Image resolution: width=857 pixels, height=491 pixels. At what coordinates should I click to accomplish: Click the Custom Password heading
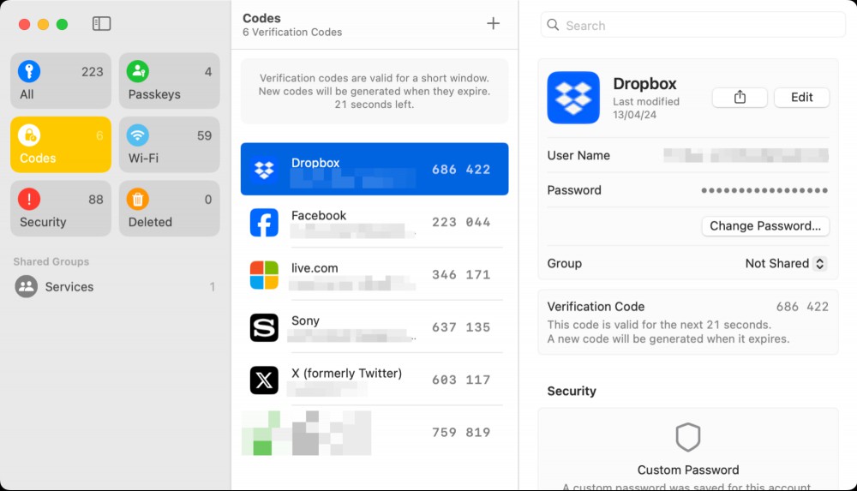[x=687, y=470]
